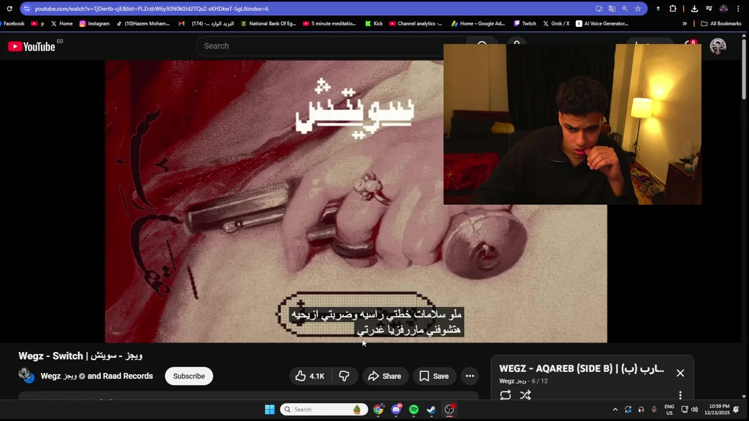Open the National Bank Of Eg... bookmark
This screenshot has height=421, width=749.
(x=269, y=24)
